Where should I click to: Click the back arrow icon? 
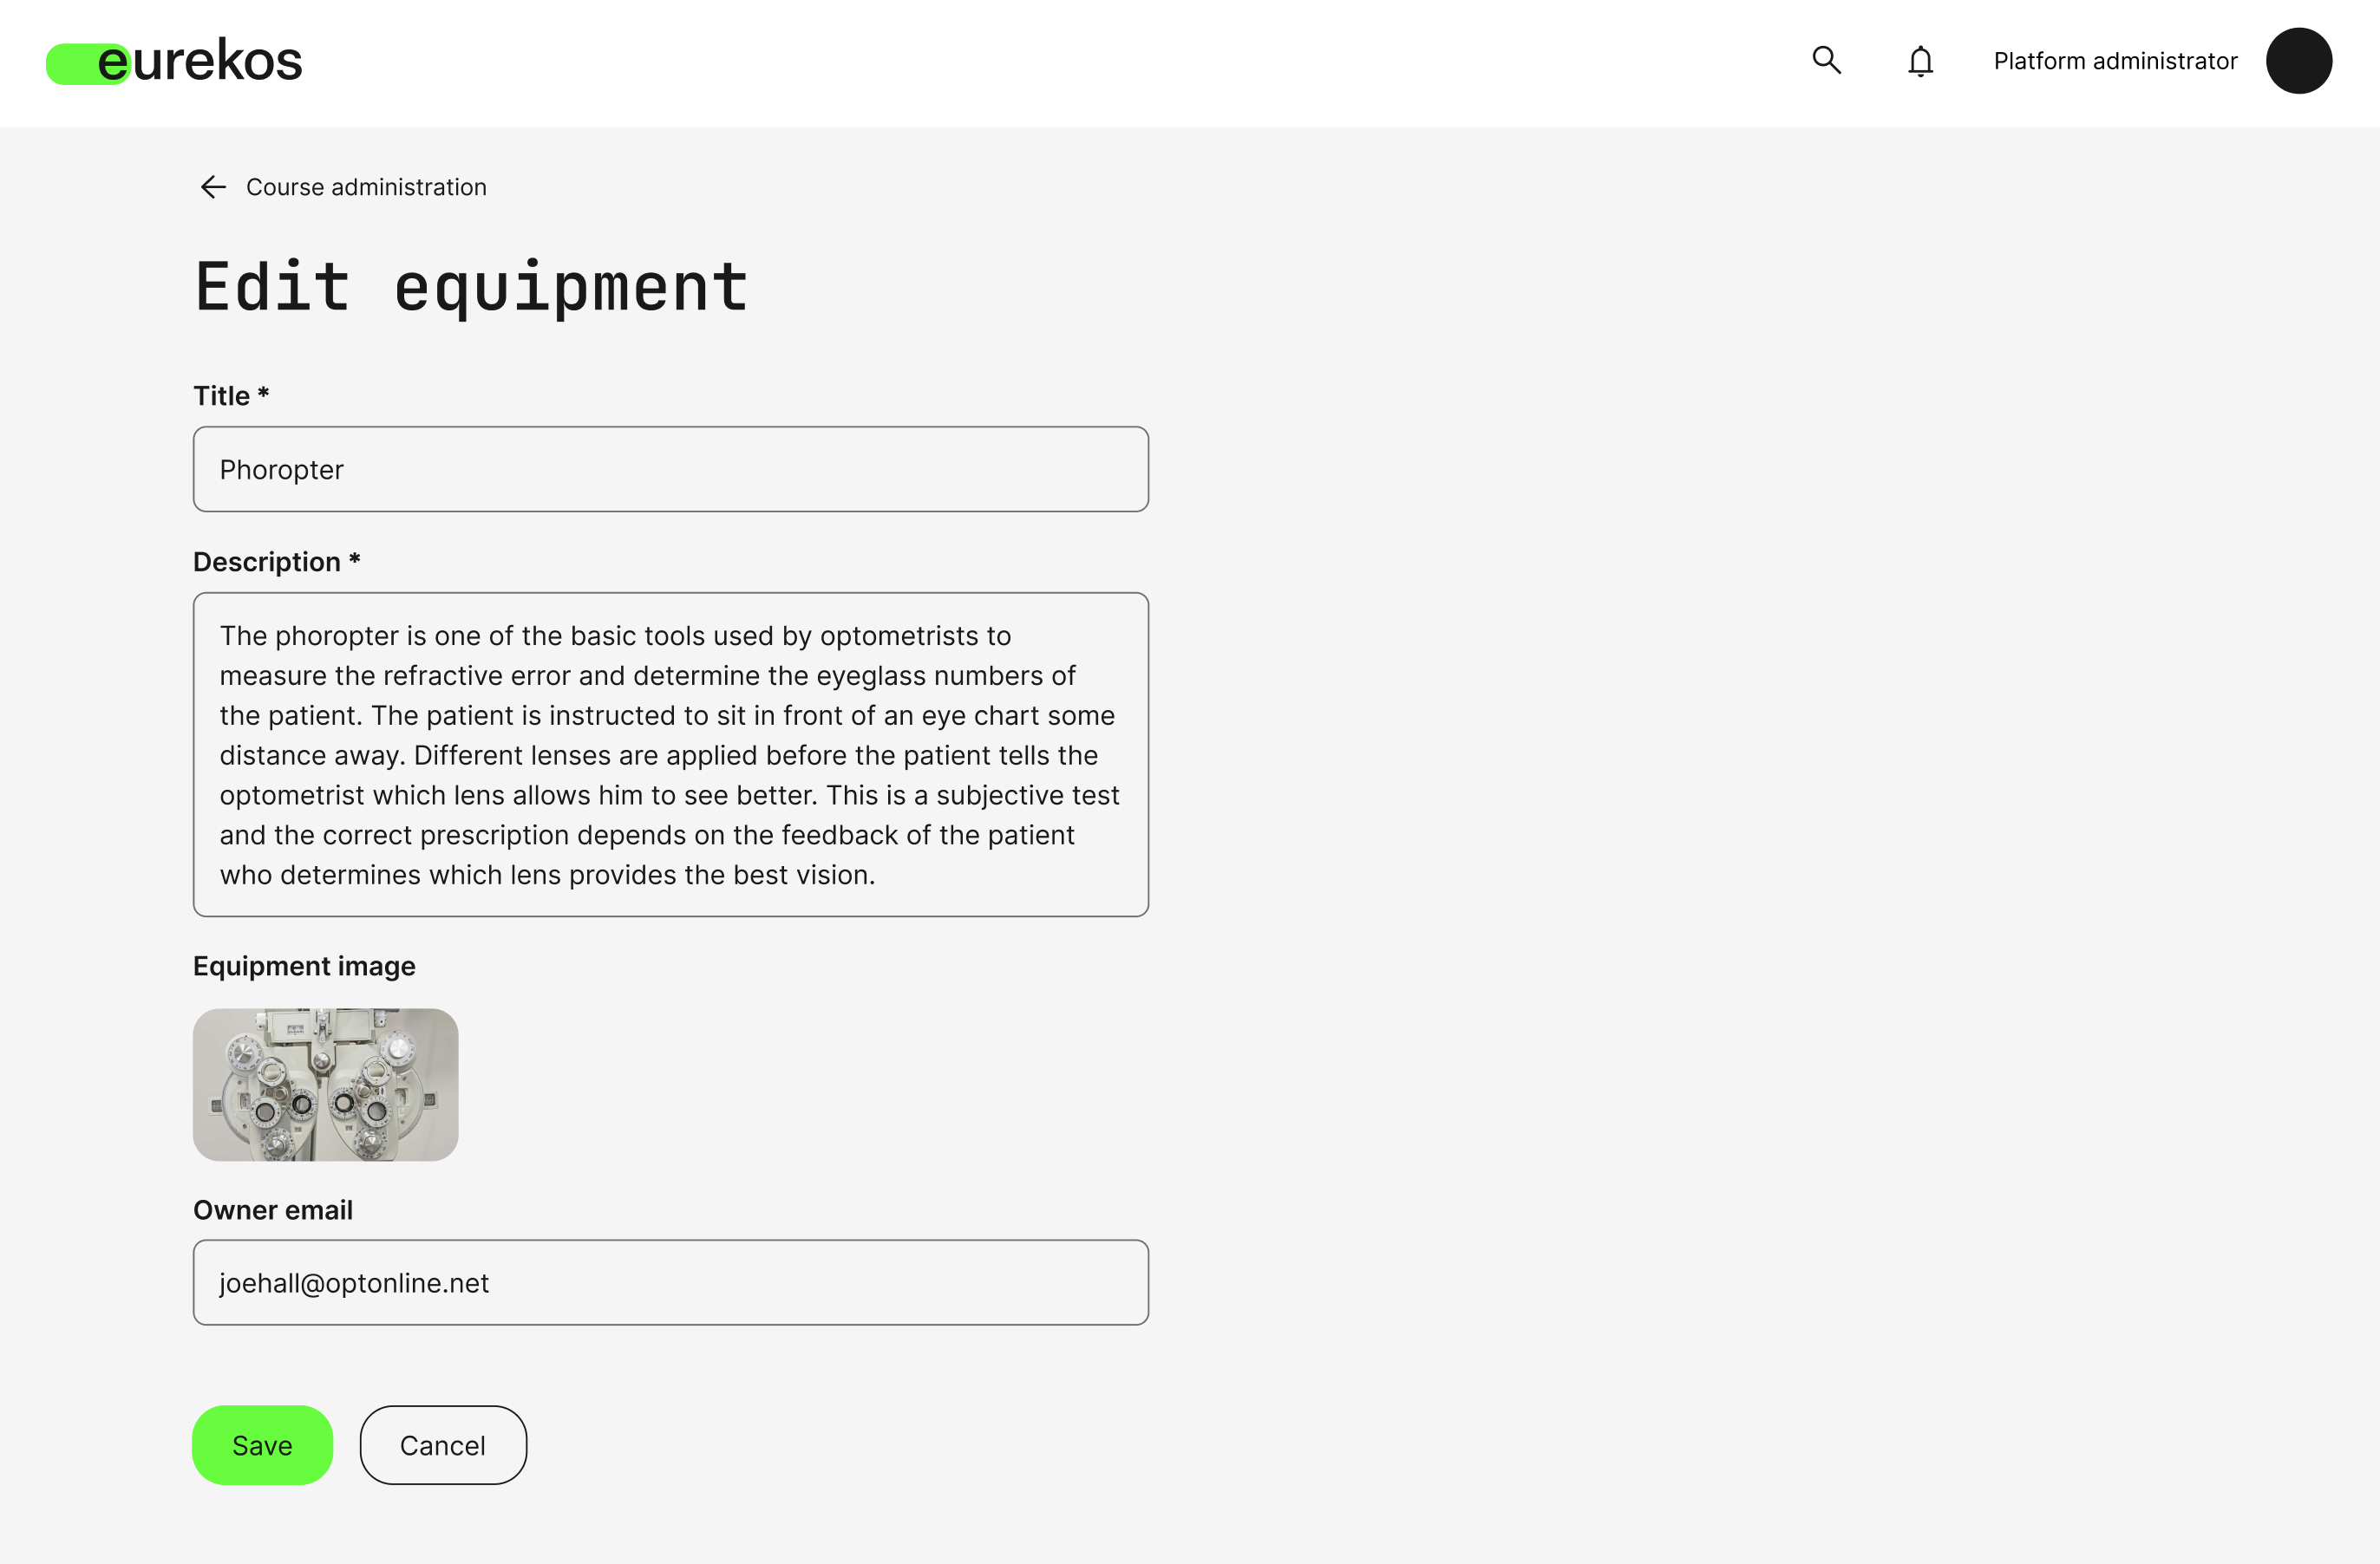tap(213, 187)
